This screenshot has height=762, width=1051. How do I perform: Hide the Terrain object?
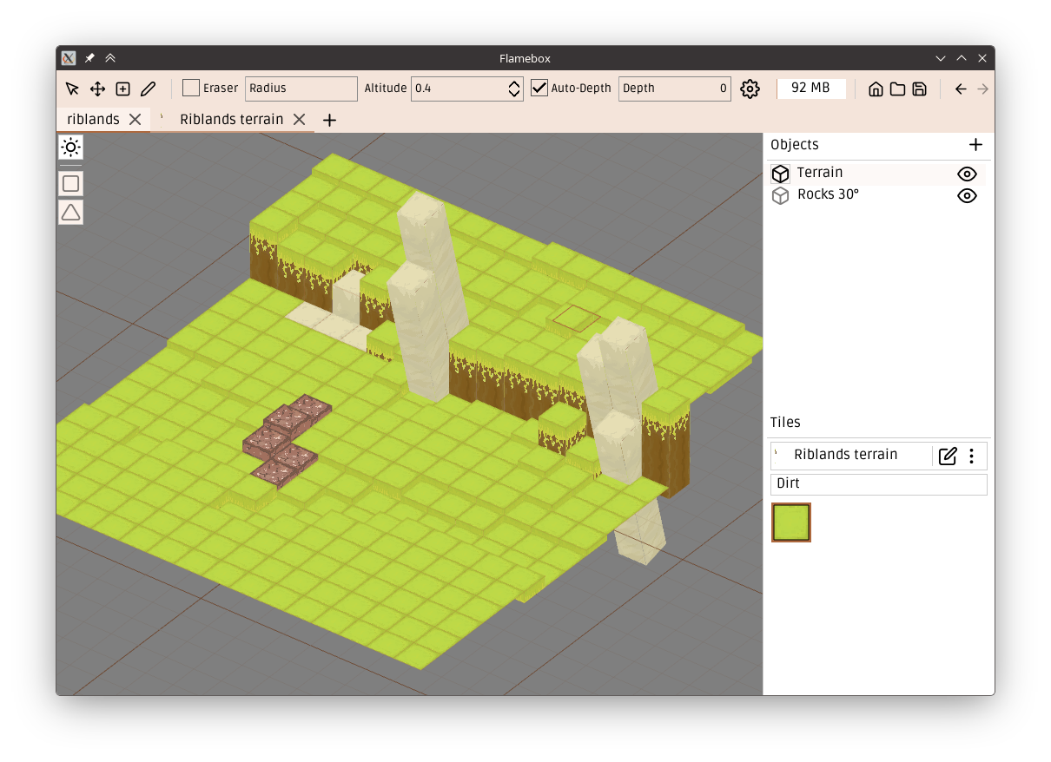pyautogui.click(x=967, y=174)
